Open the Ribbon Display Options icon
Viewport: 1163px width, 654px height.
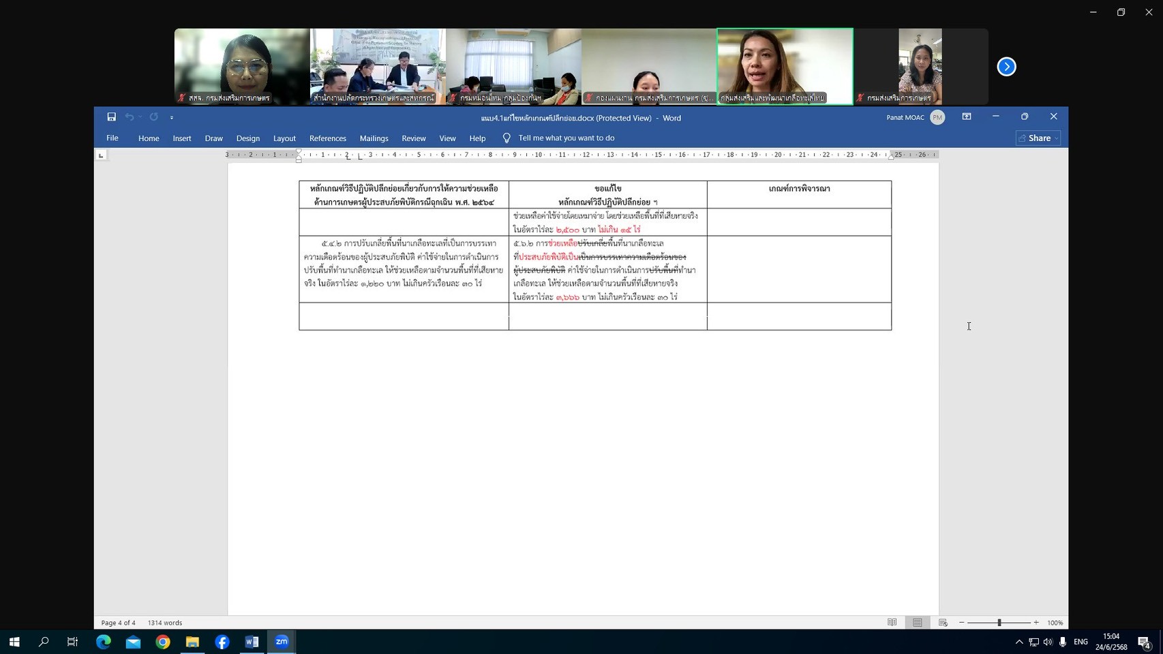pos(966,117)
